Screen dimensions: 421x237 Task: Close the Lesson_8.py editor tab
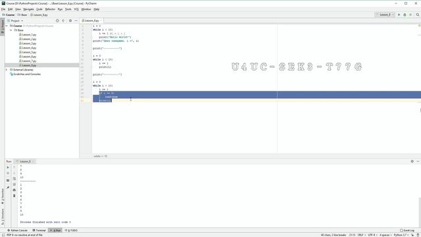point(101,20)
